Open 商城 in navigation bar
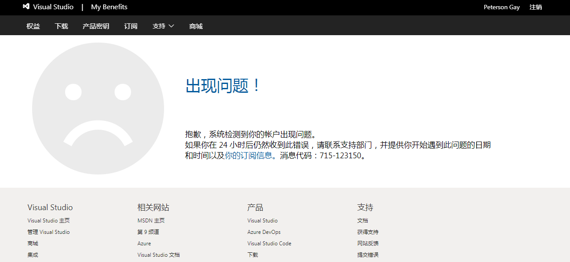This screenshot has width=570, height=262. click(x=196, y=26)
